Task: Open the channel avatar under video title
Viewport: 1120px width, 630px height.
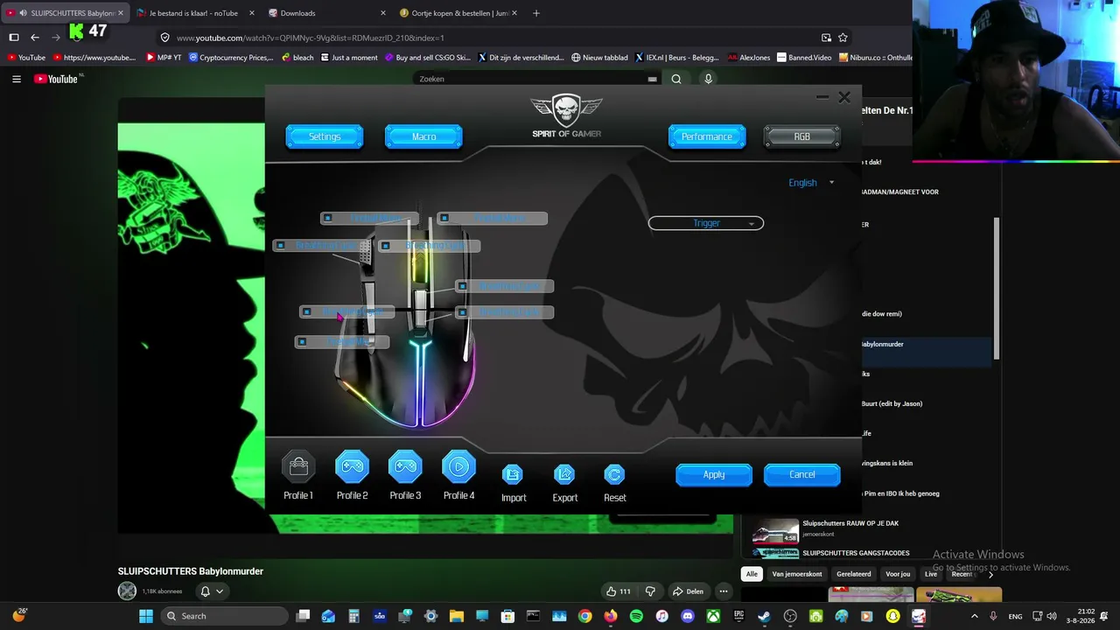Action: 127,591
